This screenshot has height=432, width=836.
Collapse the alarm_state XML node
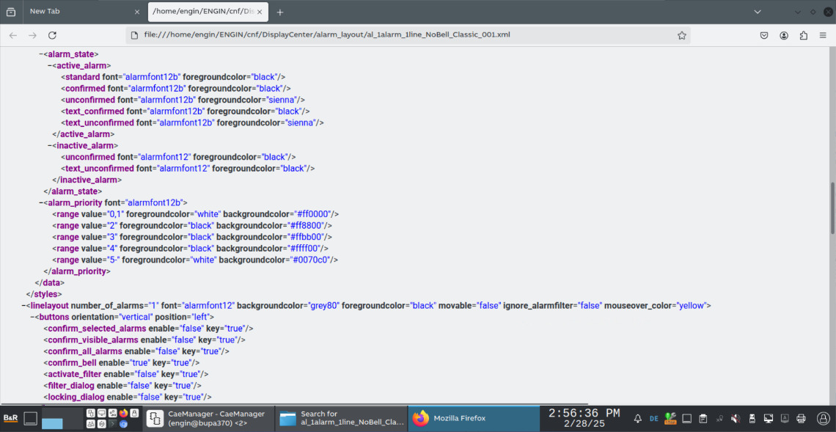point(42,54)
